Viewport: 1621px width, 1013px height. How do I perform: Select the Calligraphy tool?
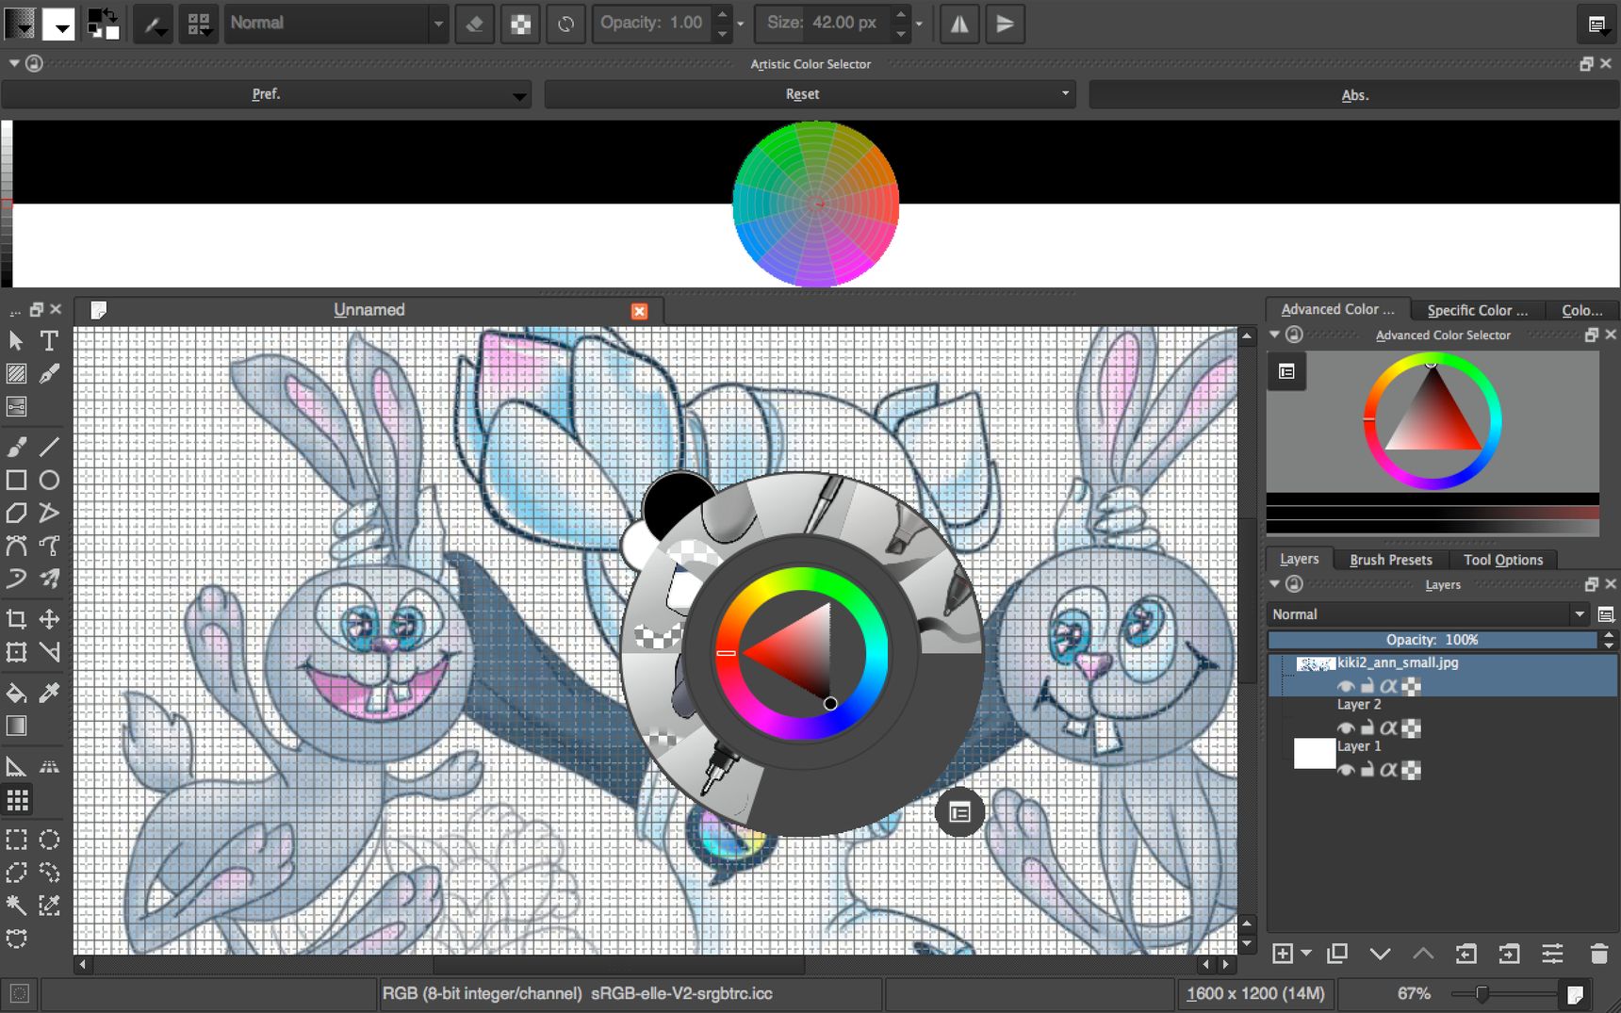click(49, 374)
